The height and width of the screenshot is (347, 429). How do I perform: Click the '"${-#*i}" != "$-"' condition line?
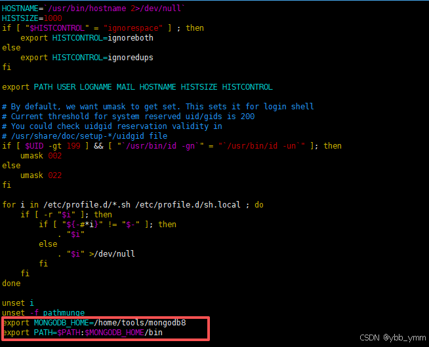(108, 225)
